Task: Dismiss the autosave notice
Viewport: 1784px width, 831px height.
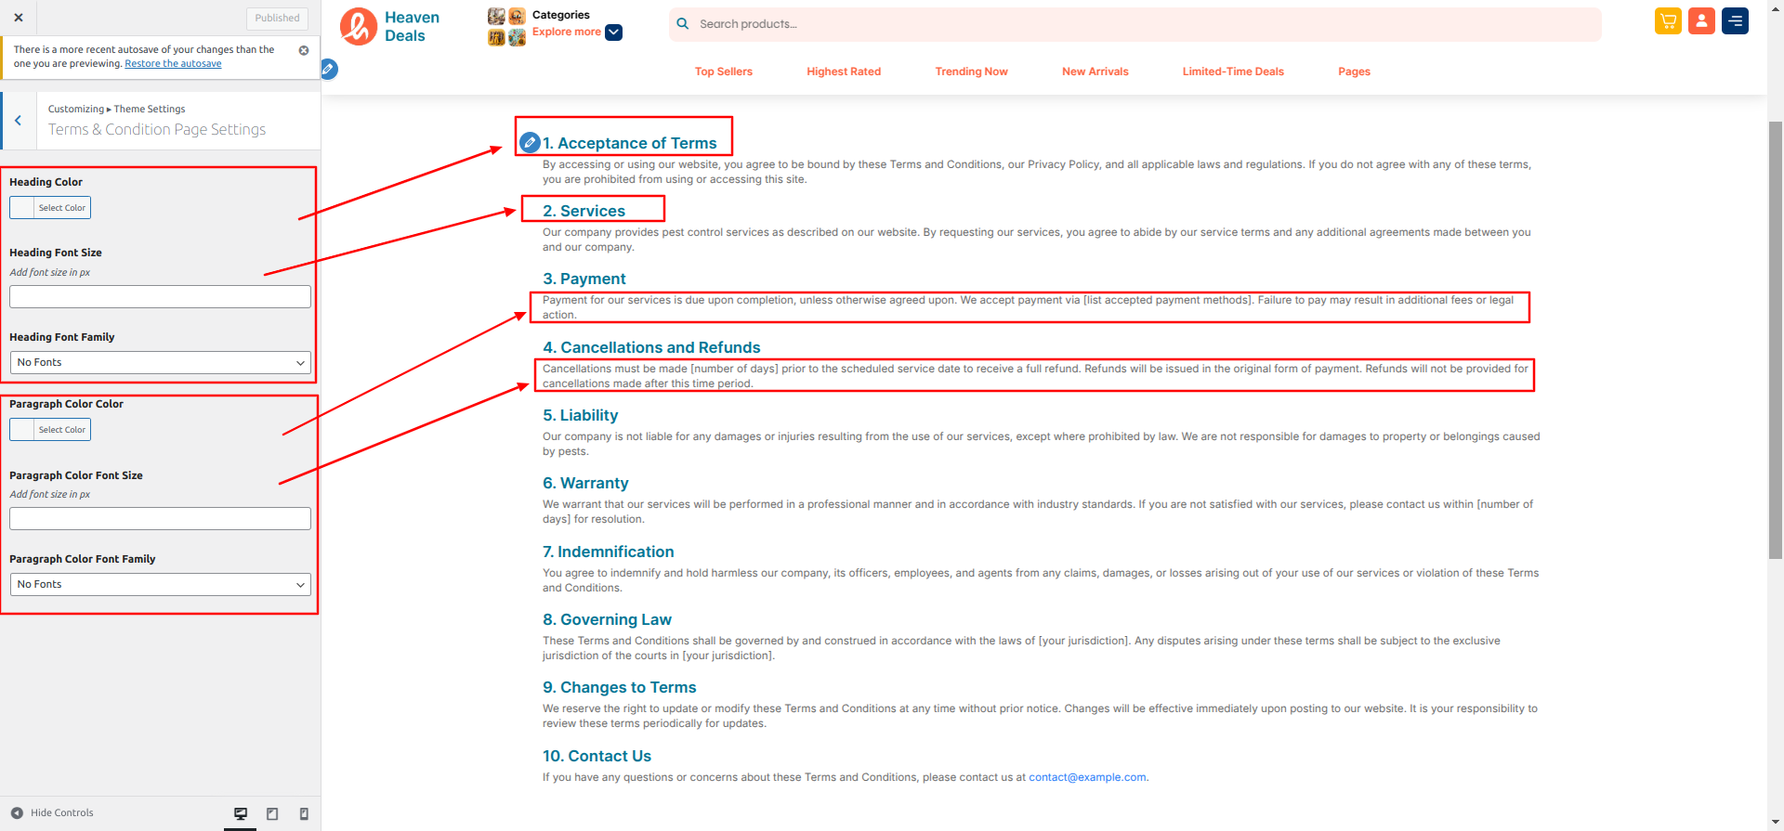Action: pyautogui.click(x=304, y=50)
